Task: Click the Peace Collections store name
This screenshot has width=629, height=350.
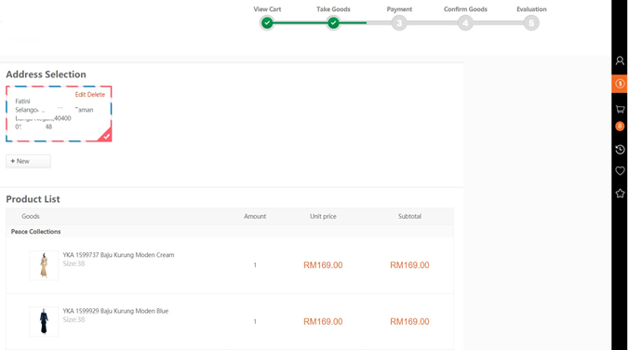Action: (x=35, y=232)
